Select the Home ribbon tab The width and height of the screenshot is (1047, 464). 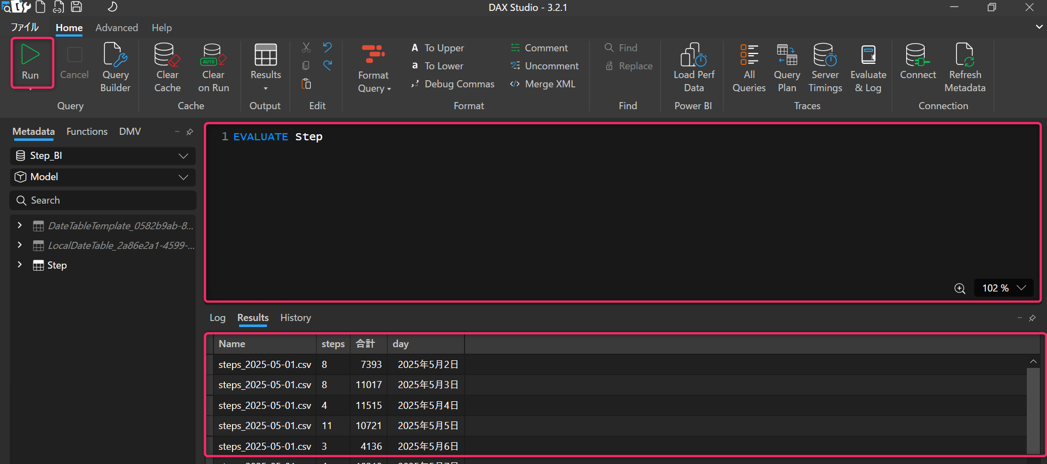[69, 27]
